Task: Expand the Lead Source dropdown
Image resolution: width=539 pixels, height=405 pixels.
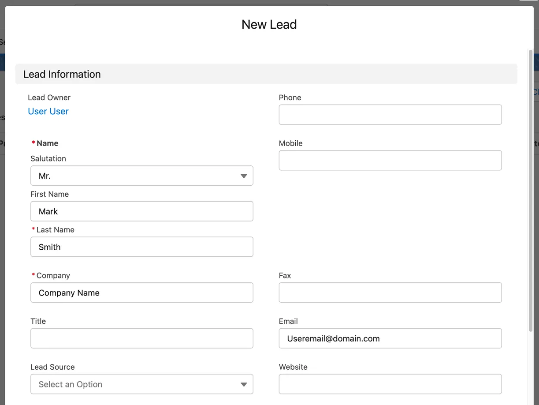Action: pyautogui.click(x=141, y=384)
